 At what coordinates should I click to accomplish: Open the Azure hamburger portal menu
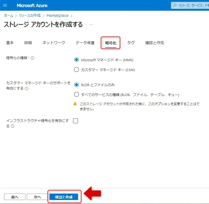pos(5,5)
